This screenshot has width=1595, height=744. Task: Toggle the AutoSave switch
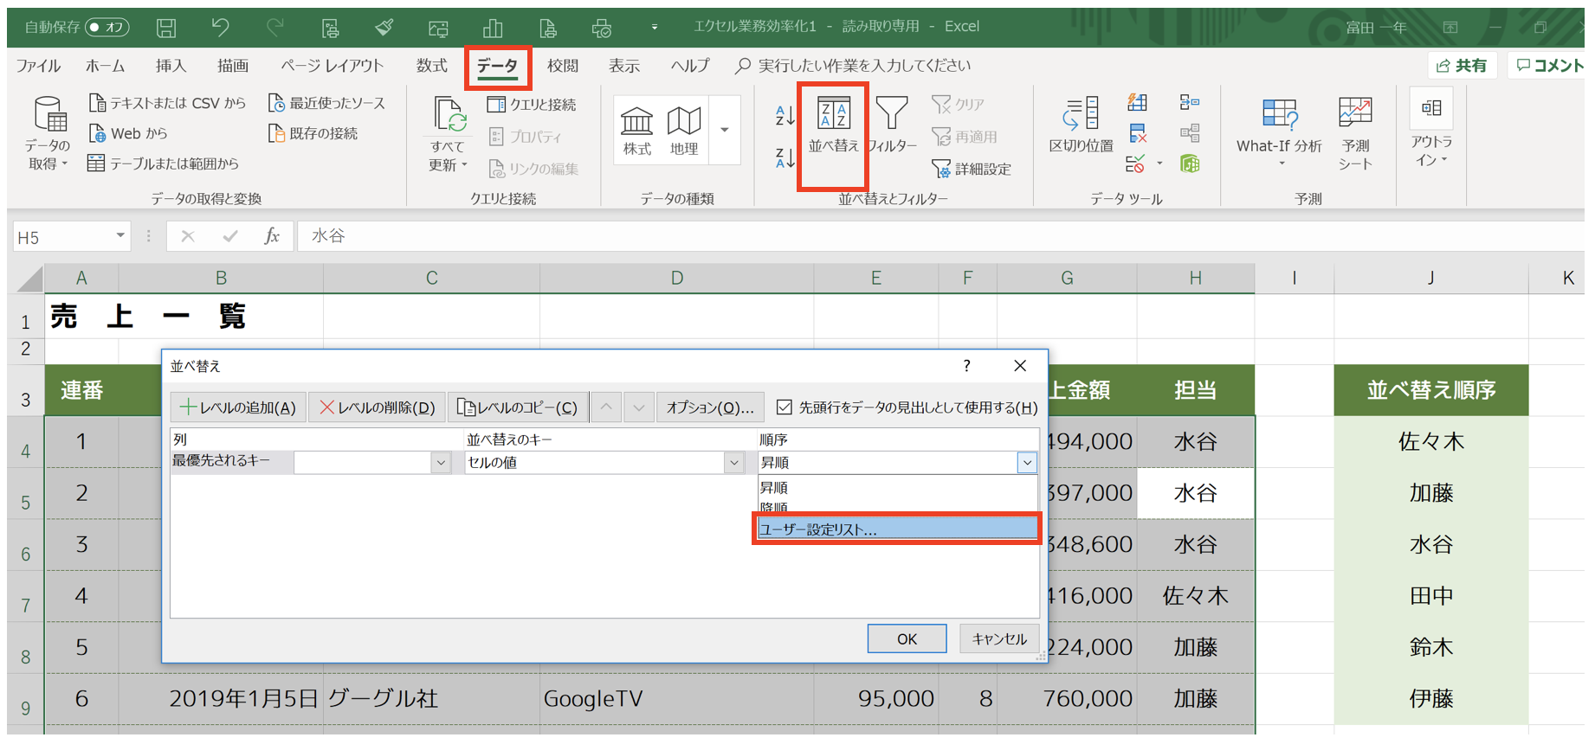tap(107, 28)
